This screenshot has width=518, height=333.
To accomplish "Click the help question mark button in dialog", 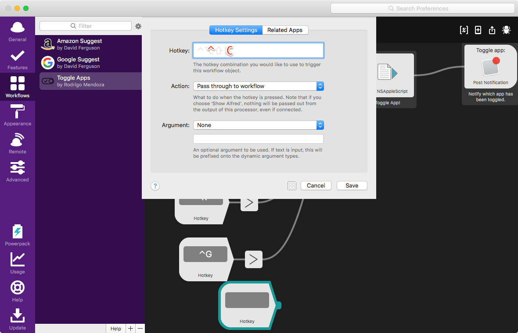I will point(155,186).
